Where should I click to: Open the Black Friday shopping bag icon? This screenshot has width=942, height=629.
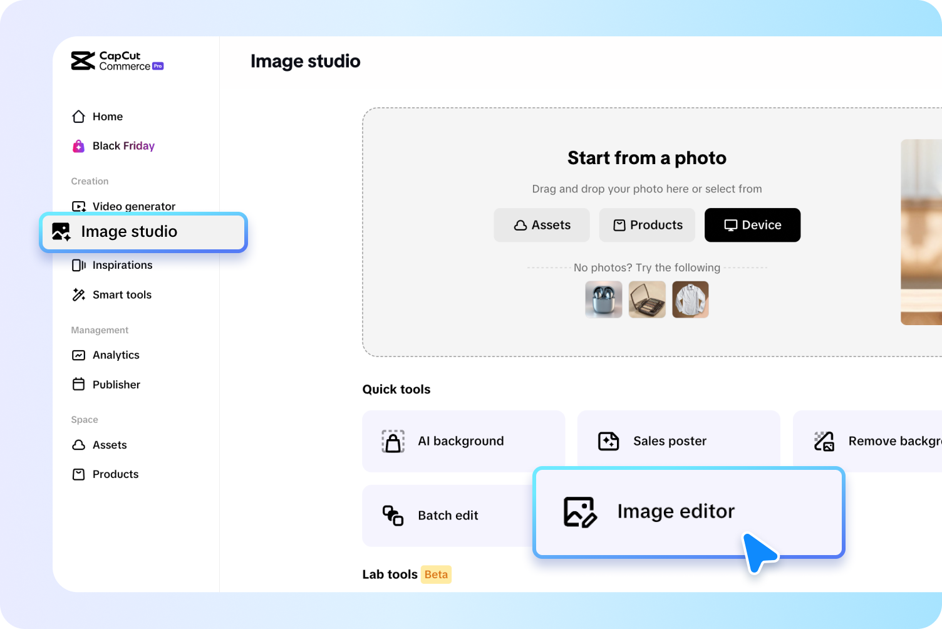[x=78, y=145]
